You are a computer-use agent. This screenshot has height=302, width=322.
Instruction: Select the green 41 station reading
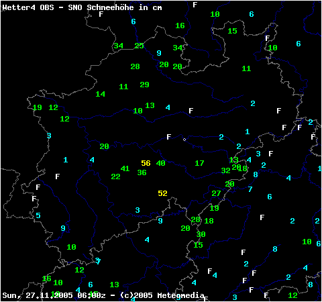(125, 168)
